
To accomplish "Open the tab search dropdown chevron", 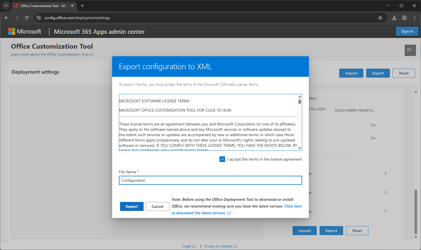I will click(6, 6).
